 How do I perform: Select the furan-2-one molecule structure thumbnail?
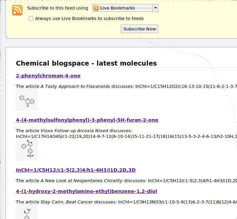(x=27, y=150)
